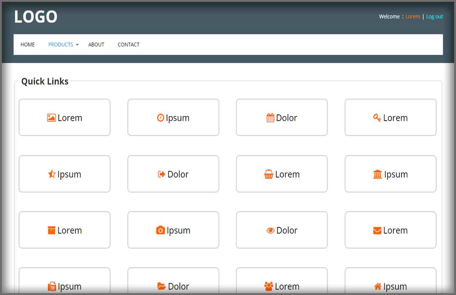Click the LOGO site title
The image size is (456, 295).
point(36,17)
